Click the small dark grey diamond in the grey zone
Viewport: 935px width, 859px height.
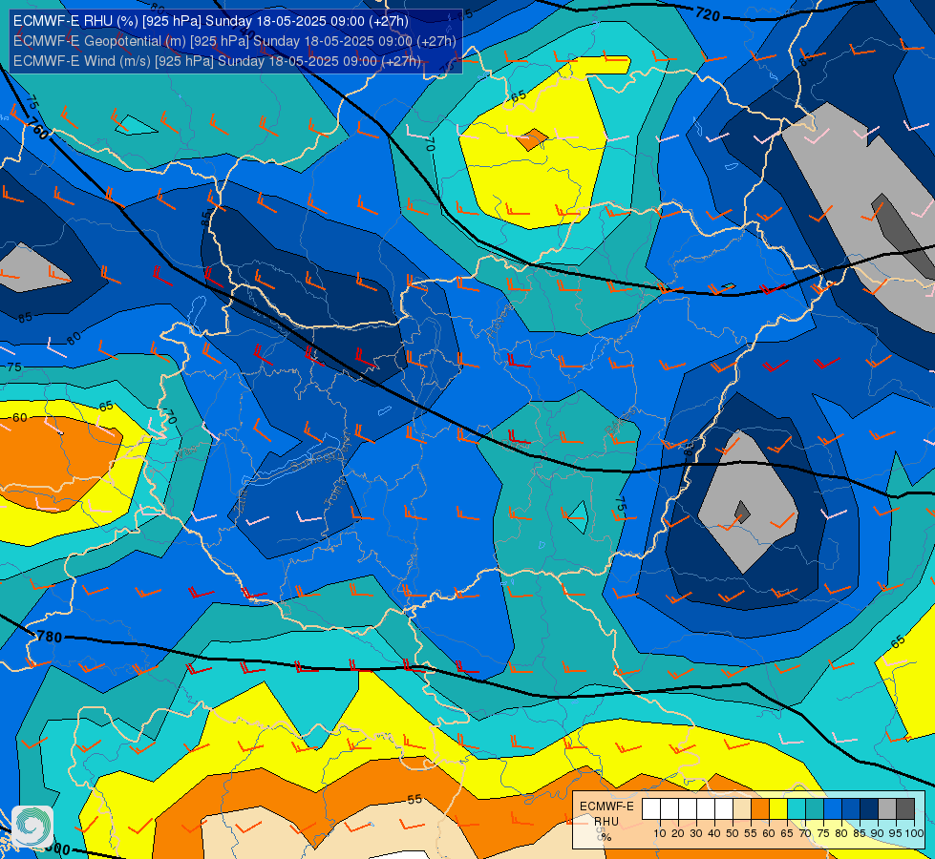742,512
